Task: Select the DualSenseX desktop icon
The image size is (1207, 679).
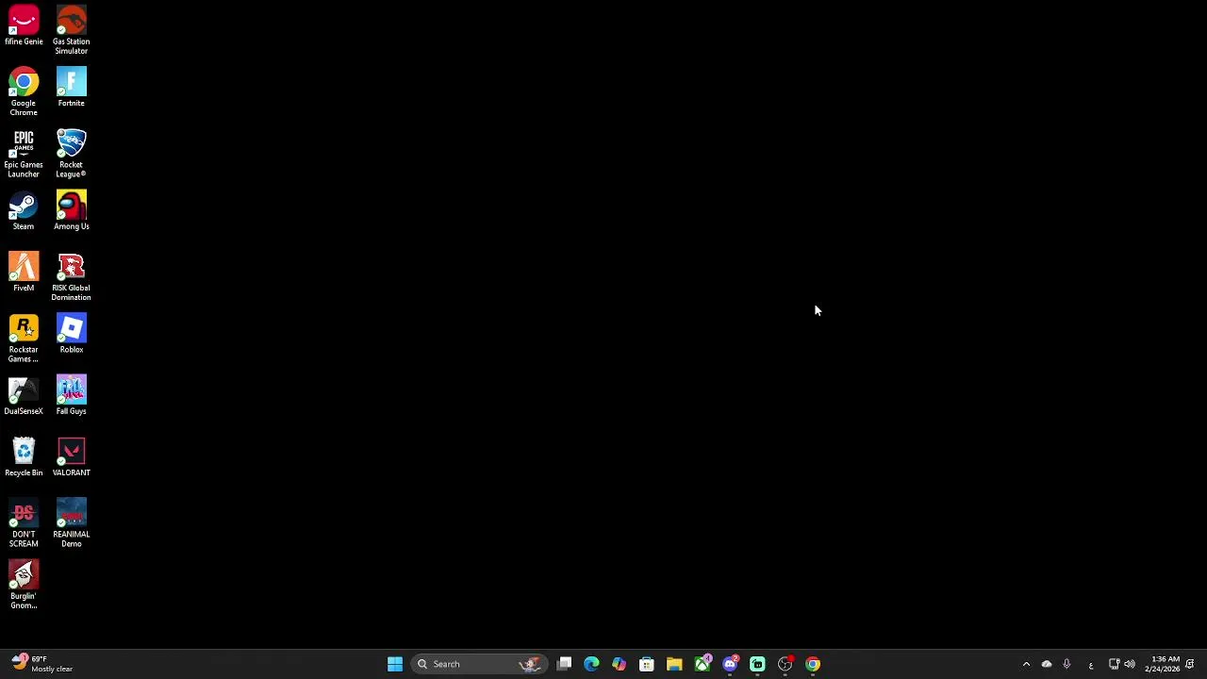Action: (x=24, y=396)
